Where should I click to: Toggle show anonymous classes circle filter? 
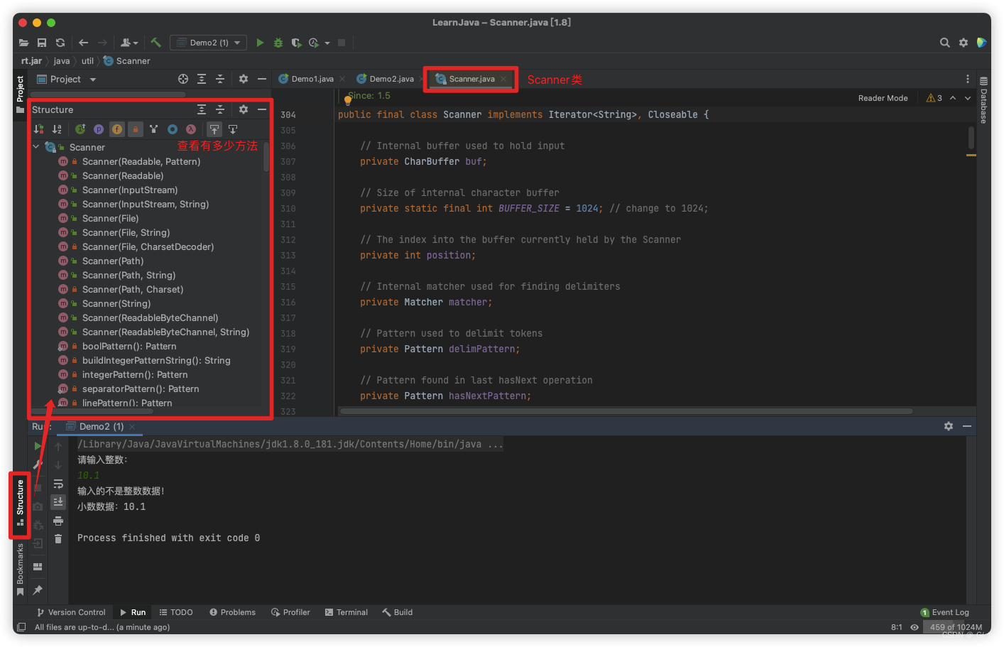tap(173, 129)
